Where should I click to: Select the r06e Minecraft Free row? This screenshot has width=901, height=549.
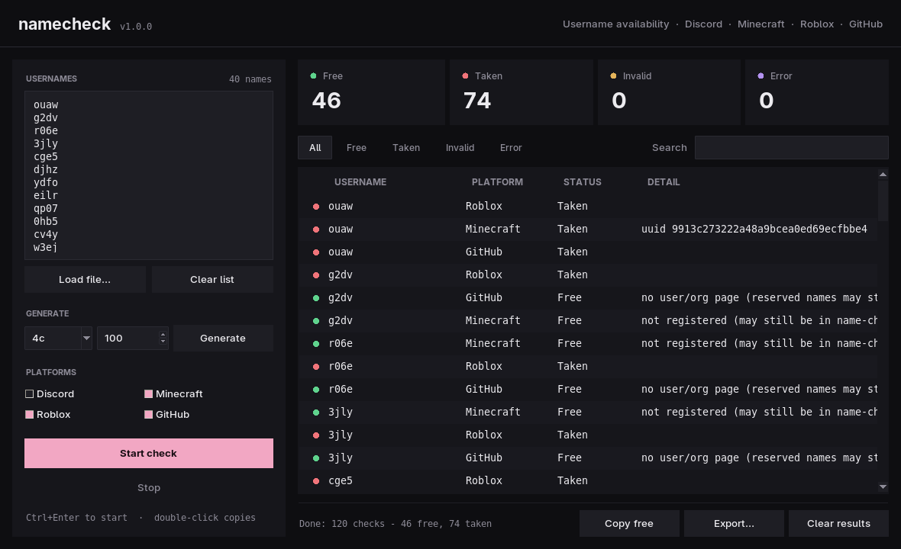point(588,344)
